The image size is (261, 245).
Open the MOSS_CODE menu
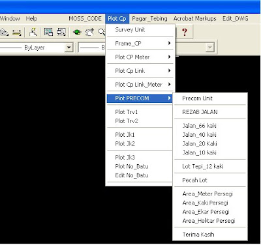[x=85, y=19]
